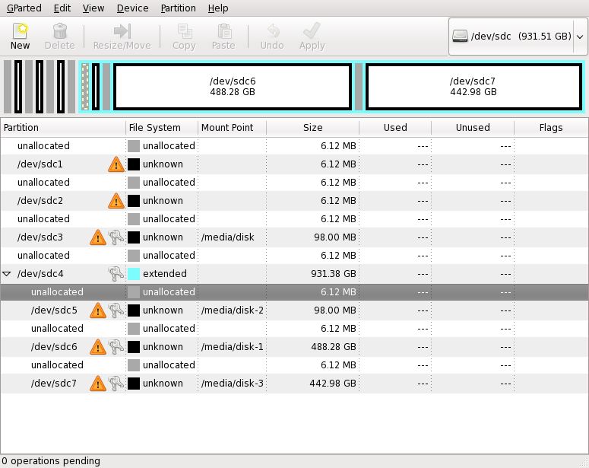Open the Partition menu
The image size is (589, 468).
click(178, 8)
